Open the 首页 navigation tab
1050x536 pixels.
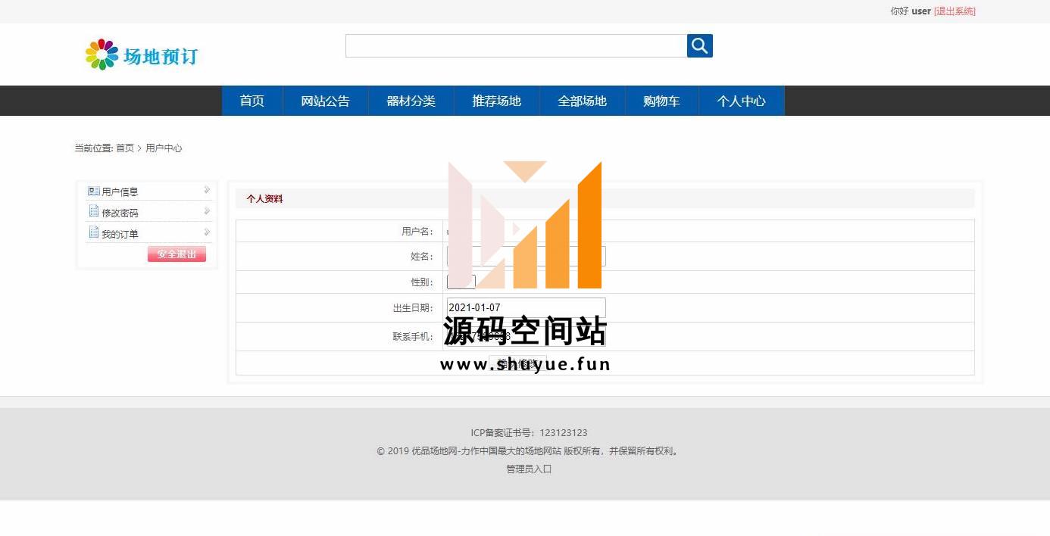252,101
